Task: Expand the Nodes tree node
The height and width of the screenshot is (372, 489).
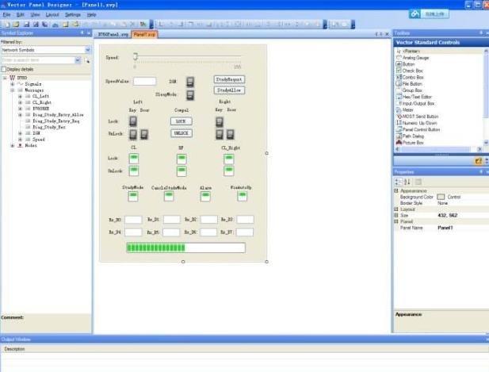Action: pyautogui.click(x=12, y=146)
